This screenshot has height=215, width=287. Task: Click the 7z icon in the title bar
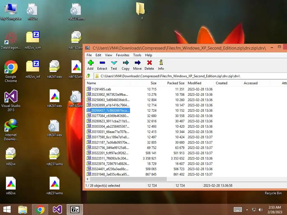[87, 48]
